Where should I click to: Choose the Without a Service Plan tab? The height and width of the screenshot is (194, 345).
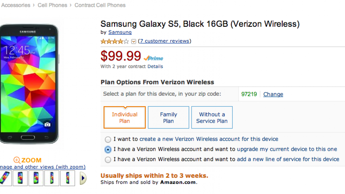coord(212,118)
